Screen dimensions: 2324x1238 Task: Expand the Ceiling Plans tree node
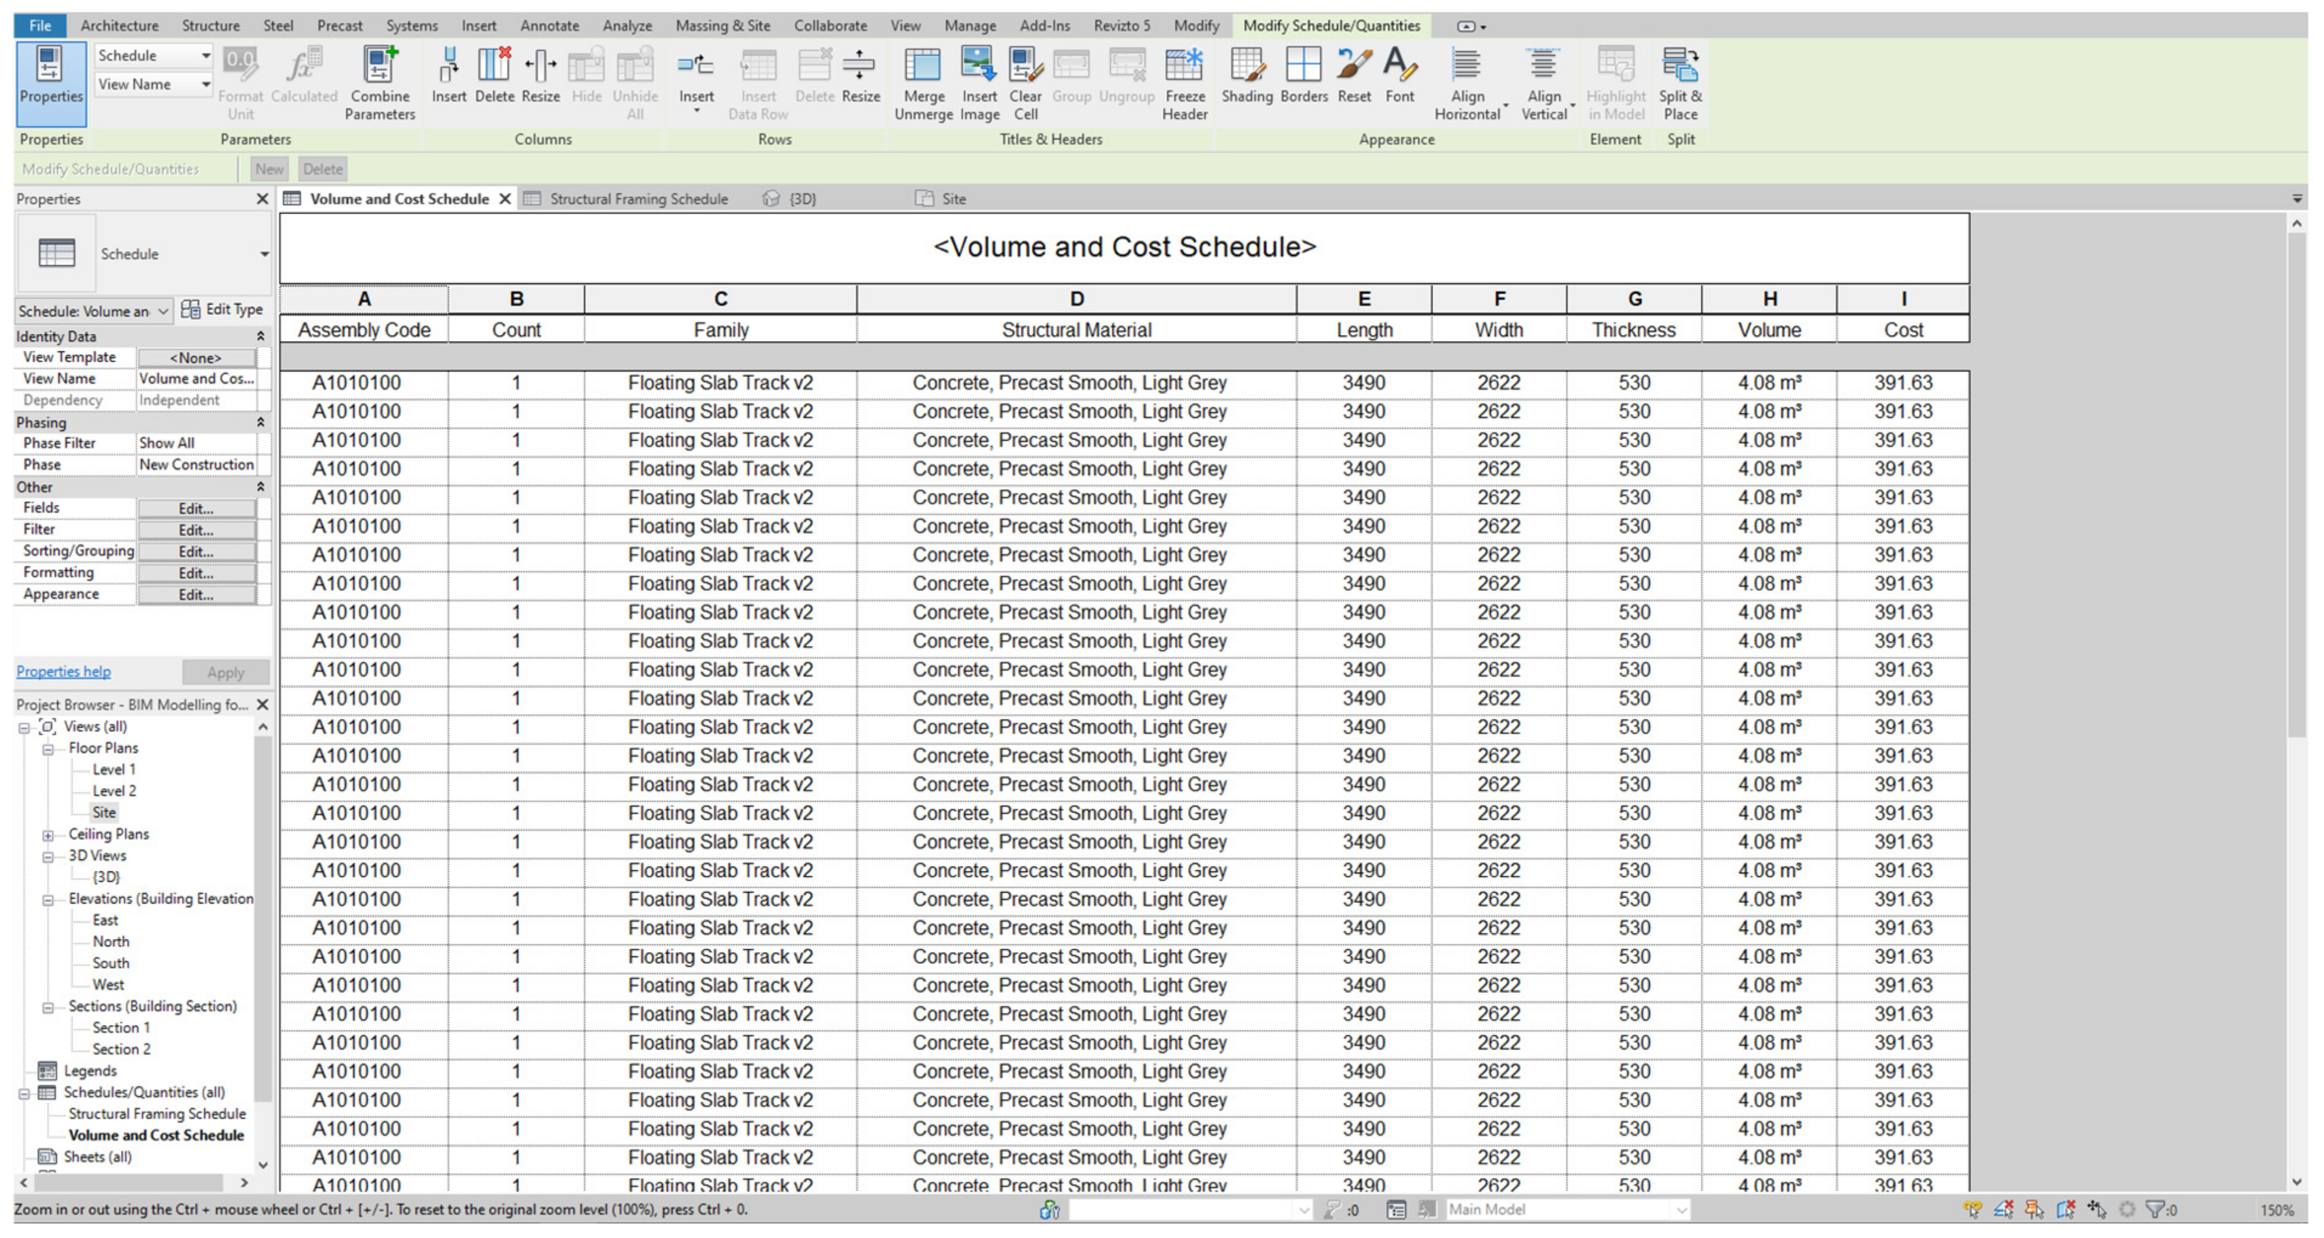(48, 835)
